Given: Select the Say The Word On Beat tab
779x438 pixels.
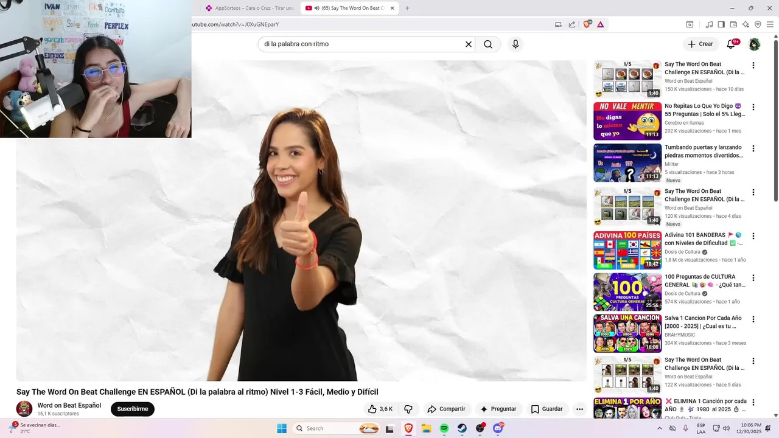Looking at the screenshot, I should coord(349,8).
